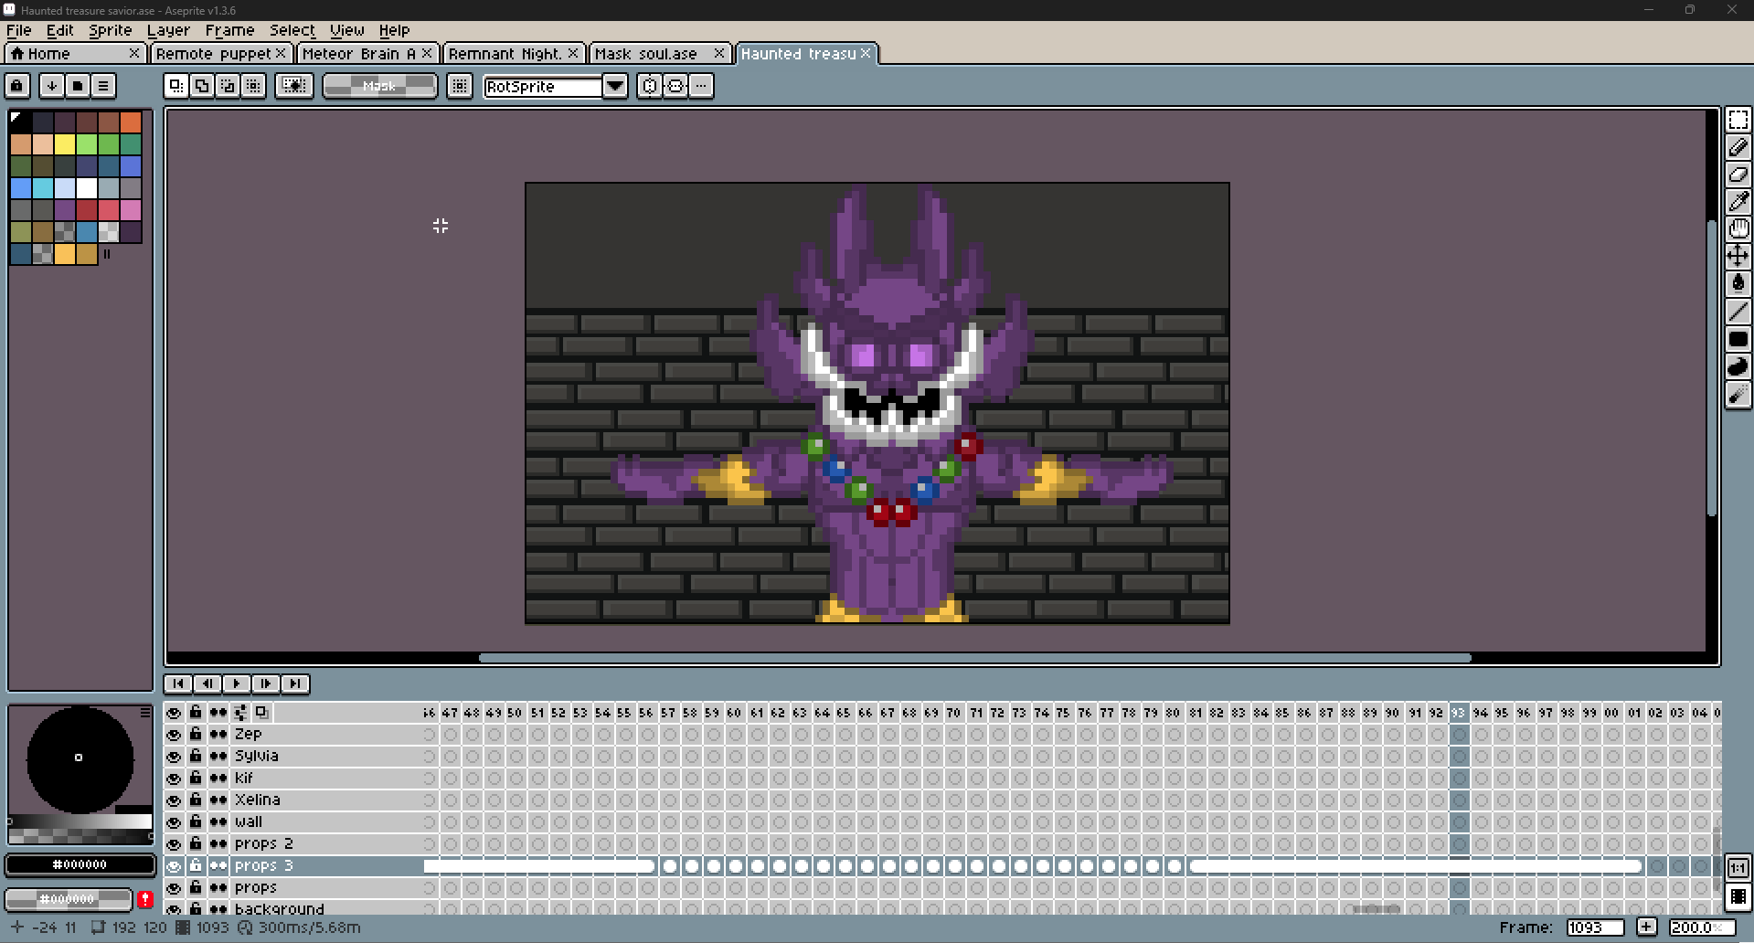Viewport: 1754px width, 943px height.
Task: Click the Frame number input field
Action: click(1594, 927)
